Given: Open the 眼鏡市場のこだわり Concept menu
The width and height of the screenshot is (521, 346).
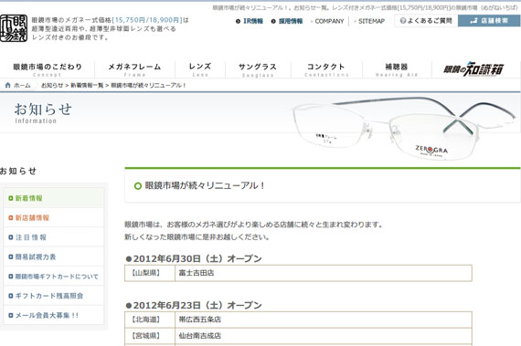Looking at the screenshot, I should pyautogui.click(x=48, y=69).
